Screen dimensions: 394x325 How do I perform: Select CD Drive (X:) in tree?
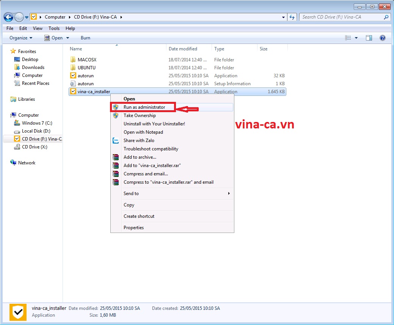tap(35, 147)
